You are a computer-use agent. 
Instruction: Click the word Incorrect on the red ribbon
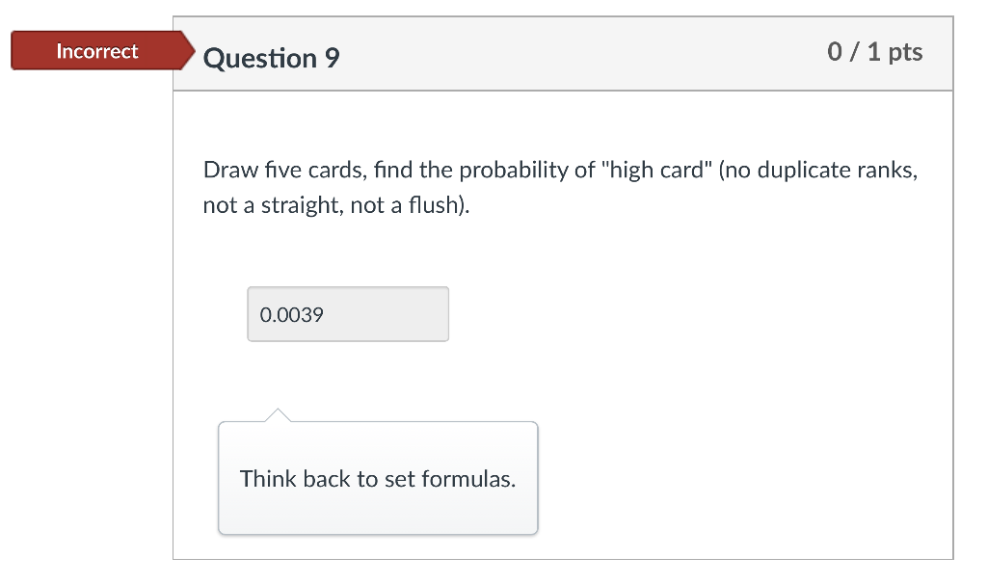(x=96, y=51)
